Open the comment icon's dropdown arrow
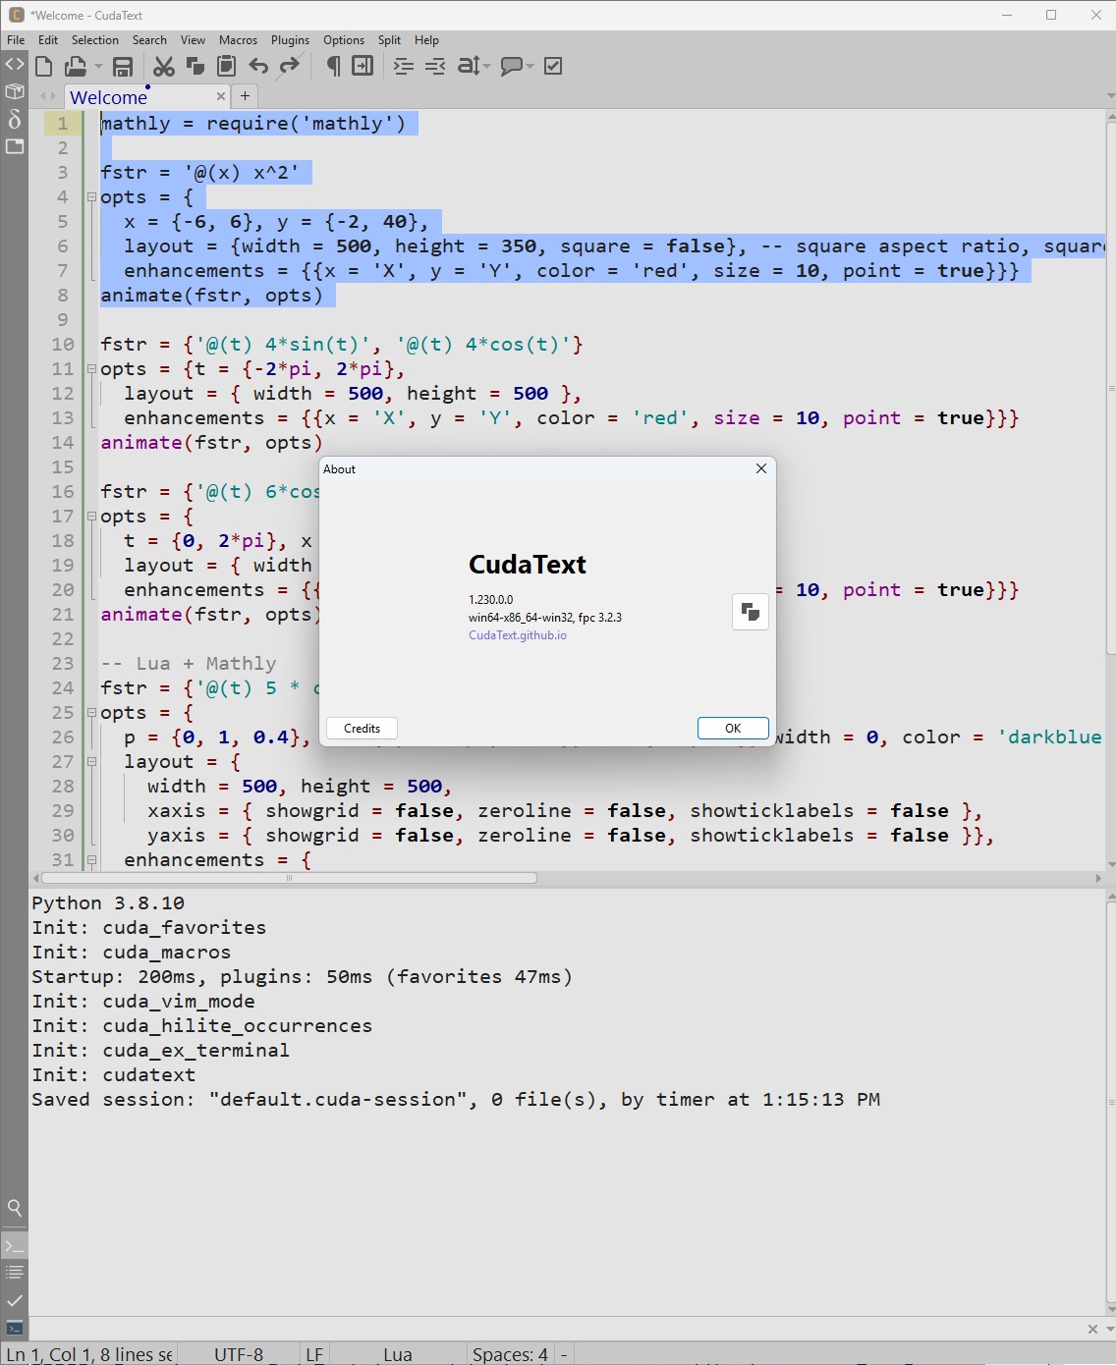Screen dimensions: 1116x1365 point(530,67)
